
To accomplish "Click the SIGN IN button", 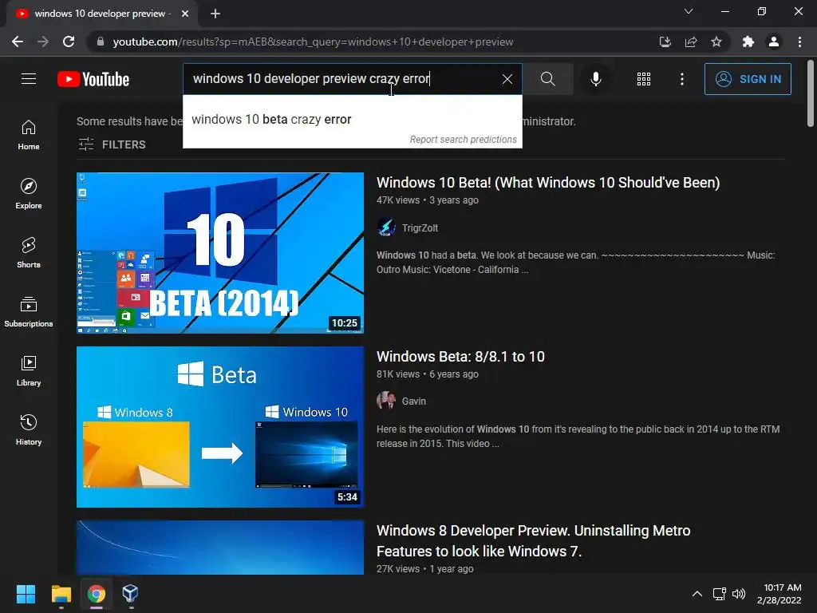I will [747, 79].
